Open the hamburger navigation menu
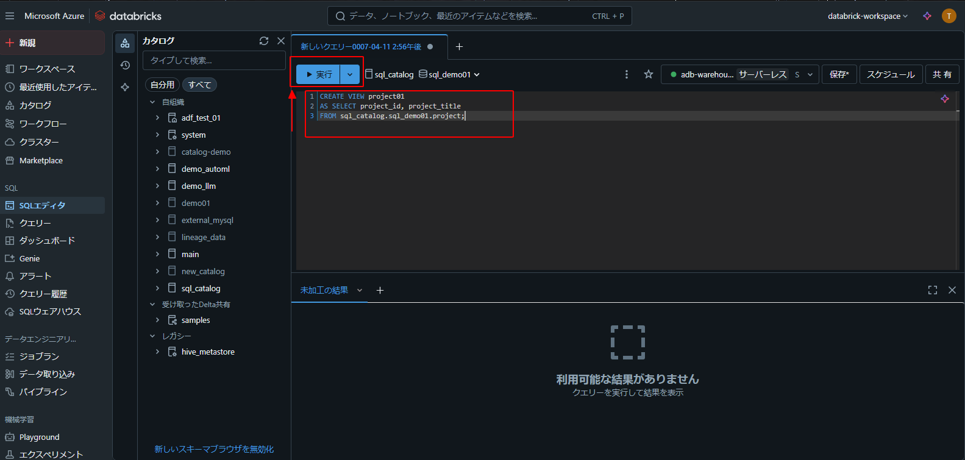This screenshot has height=460, width=965. click(x=10, y=16)
